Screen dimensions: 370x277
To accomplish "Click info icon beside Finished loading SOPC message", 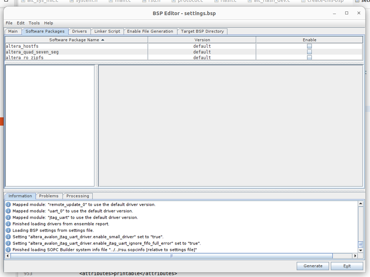I will coord(8,250).
